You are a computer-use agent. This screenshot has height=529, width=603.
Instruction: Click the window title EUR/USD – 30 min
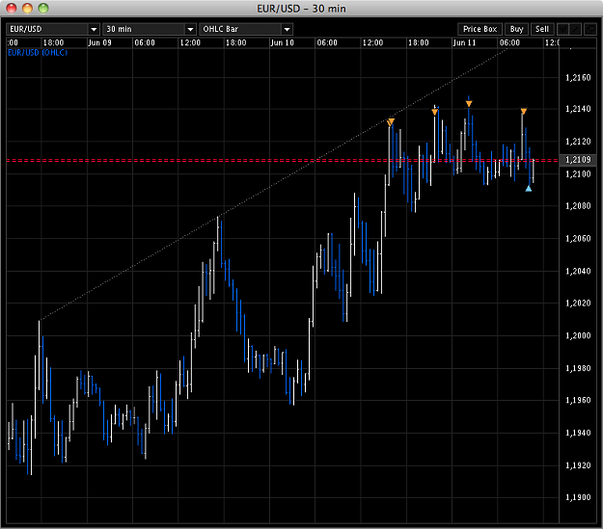click(x=301, y=9)
